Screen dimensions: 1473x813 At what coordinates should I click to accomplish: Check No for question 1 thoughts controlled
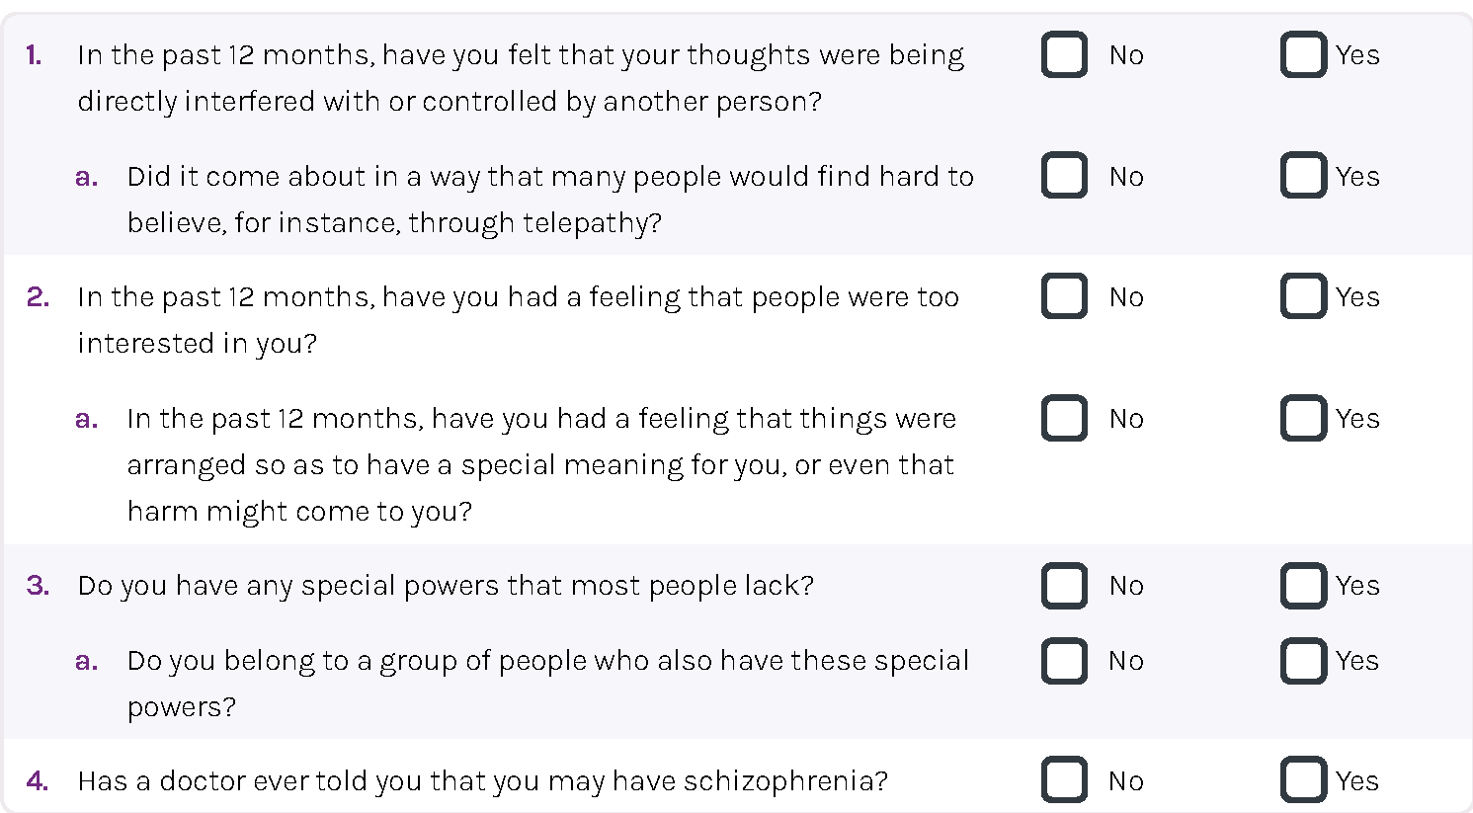click(x=1064, y=54)
